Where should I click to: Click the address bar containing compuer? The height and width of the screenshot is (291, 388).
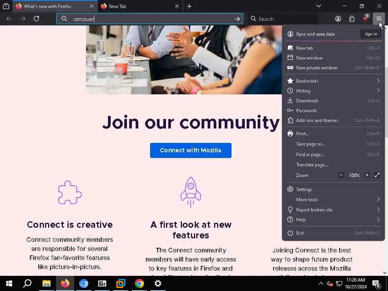(x=149, y=19)
